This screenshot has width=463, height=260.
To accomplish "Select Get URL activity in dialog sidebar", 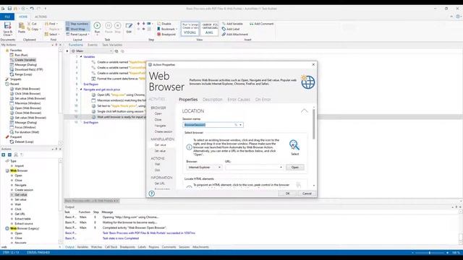I will (160, 183).
